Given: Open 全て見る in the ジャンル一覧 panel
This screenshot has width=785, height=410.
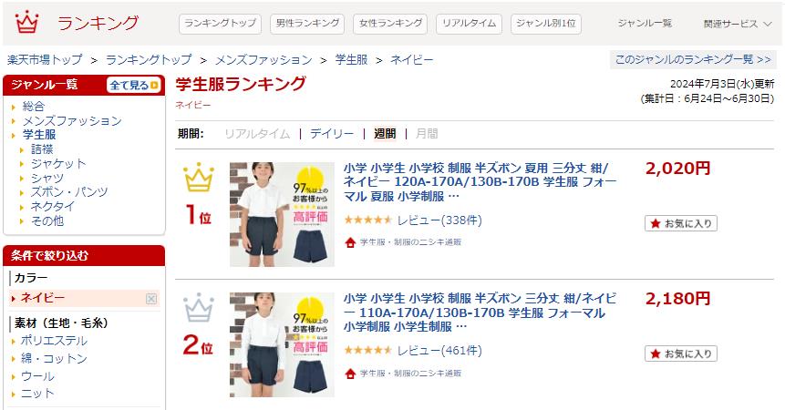Looking at the screenshot, I should point(134,85).
